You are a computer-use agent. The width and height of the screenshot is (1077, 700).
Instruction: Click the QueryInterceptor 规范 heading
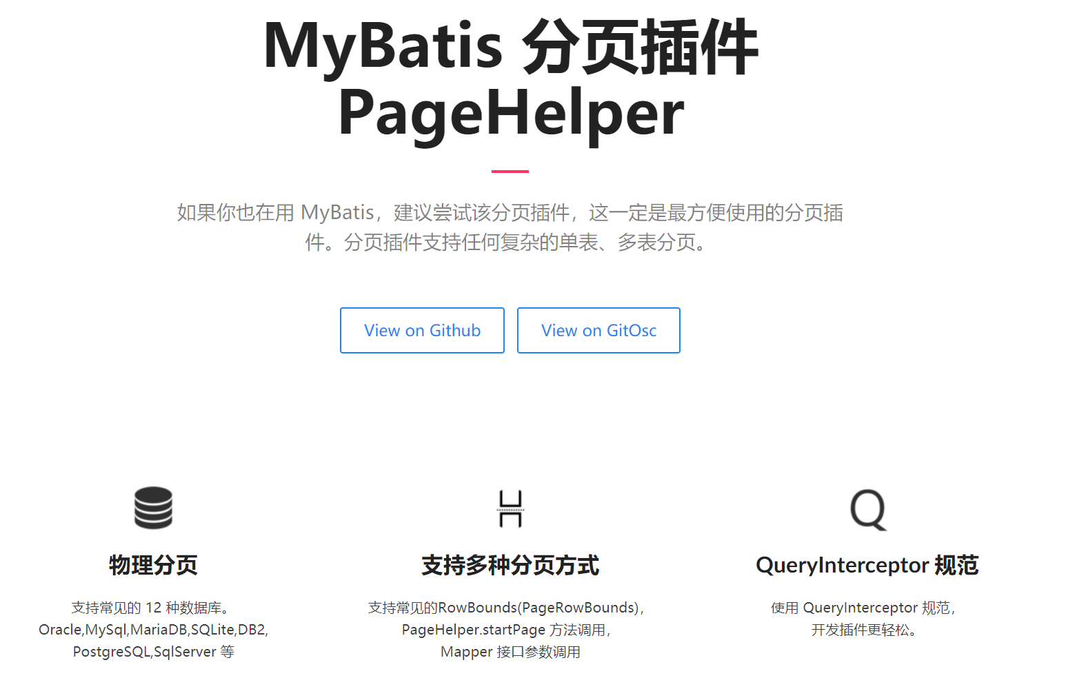(x=867, y=565)
